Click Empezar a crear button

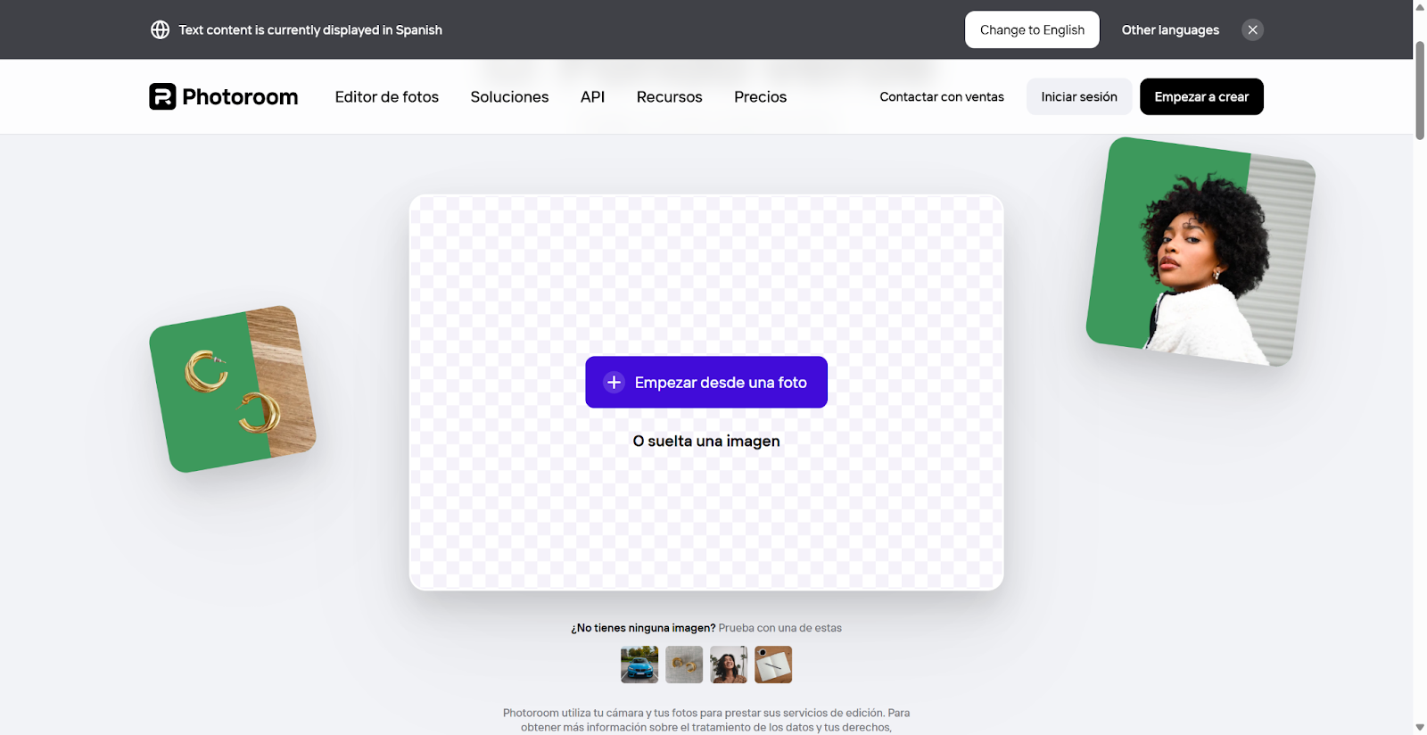[x=1201, y=96]
